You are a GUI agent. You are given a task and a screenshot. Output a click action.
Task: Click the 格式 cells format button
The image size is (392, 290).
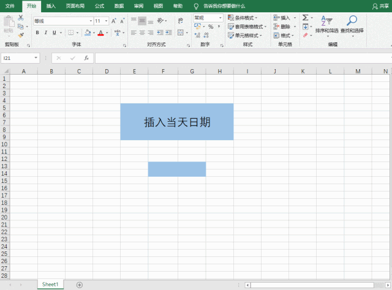click(284, 35)
